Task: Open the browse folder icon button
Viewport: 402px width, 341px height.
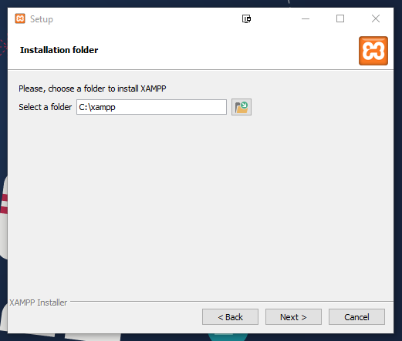Action: pos(242,107)
